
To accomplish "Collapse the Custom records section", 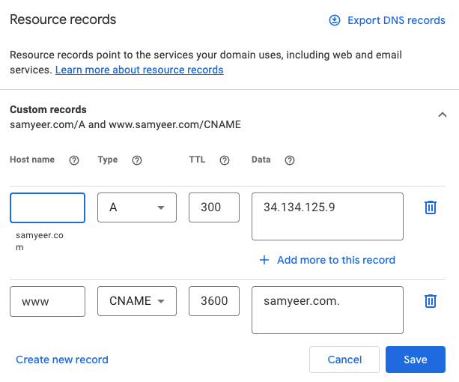I will pyautogui.click(x=442, y=115).
